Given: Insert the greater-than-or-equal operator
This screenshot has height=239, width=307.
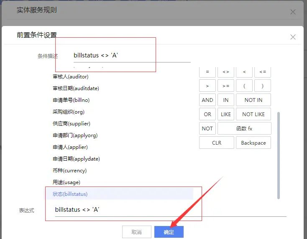Looking at the screenshot, I should point(226,86).
